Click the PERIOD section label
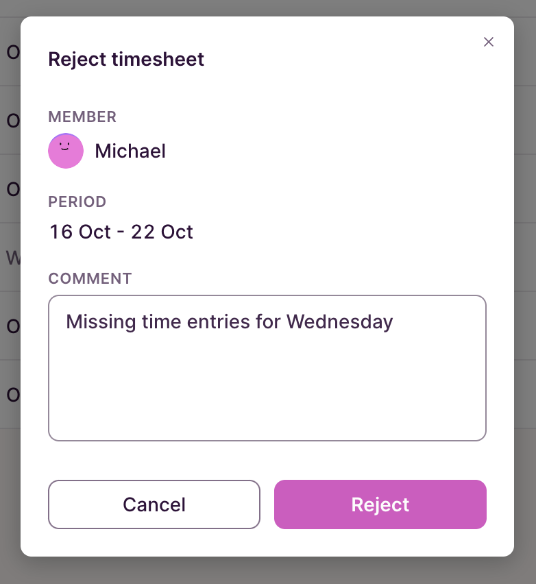 [x=77, y=202]
